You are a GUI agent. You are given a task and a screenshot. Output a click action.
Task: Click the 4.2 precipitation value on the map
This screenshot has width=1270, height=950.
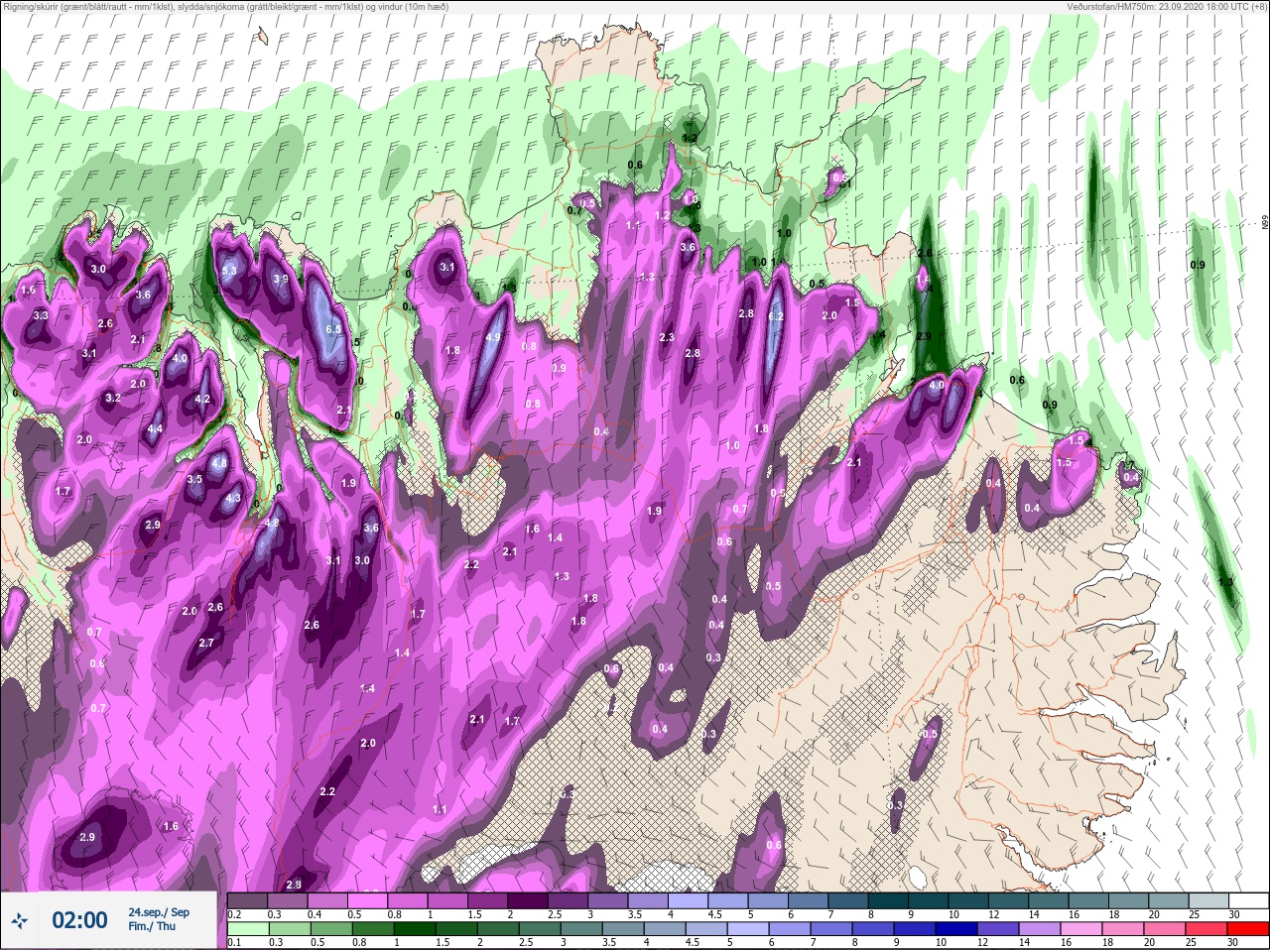click(203, 400)
